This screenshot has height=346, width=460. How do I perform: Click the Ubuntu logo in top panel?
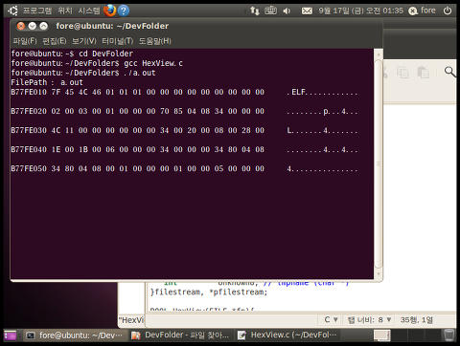(x=13, y=11)
